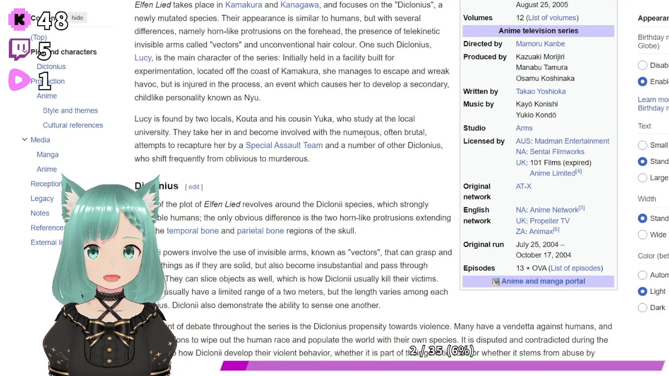Image resolution: width=669 pixels, height=376 pixels.
Task: Set color mode to Light
Action: pos(642,291)
